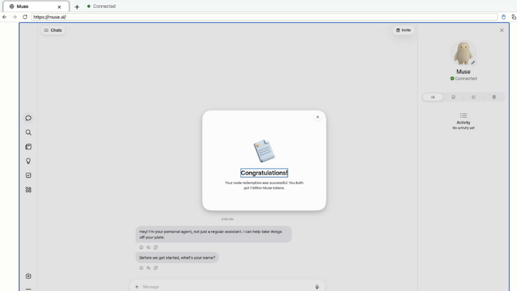Open the checkbox tasks icon in sidebar
Screen dimensions: 517x291
28,175
